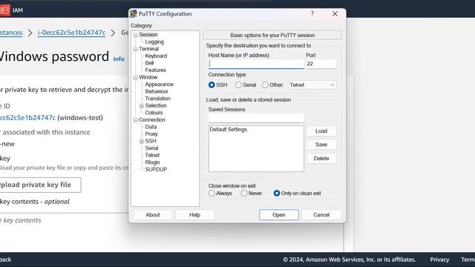
Task: Select the Serial connection type
Action: 238,85
